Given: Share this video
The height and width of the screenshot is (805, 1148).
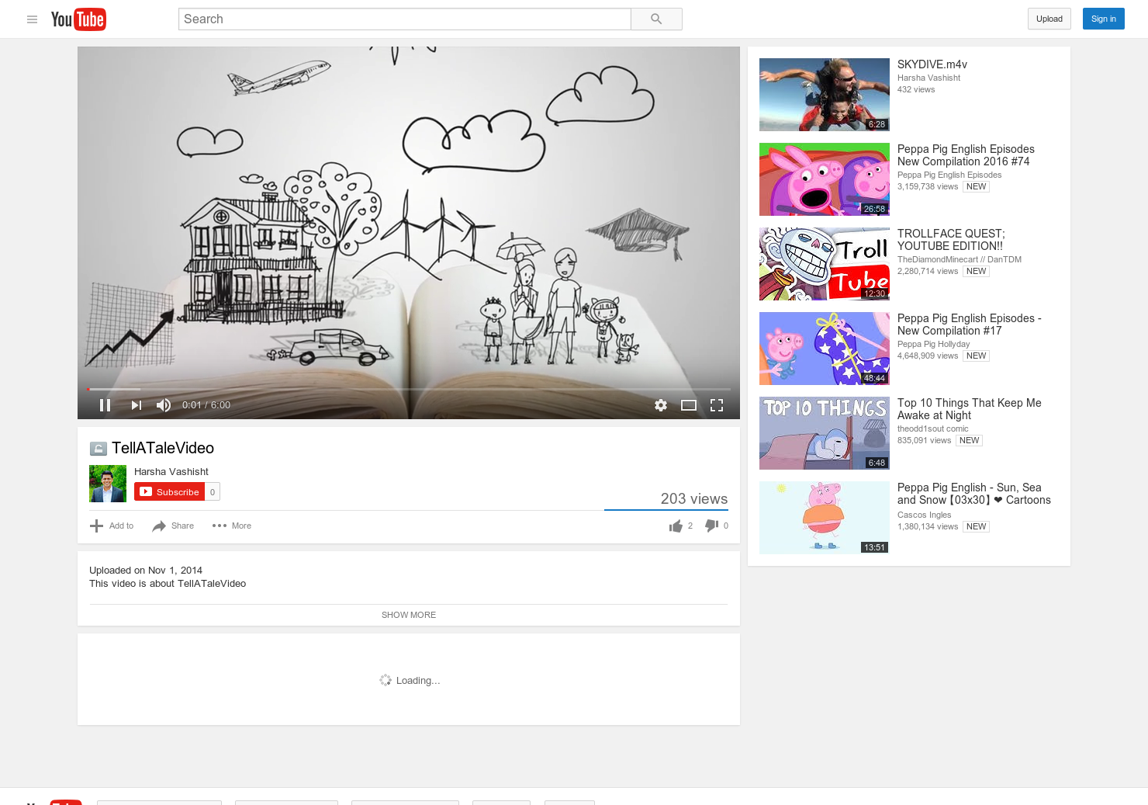Looking at the screenshot, I should (x=173, y=526).
